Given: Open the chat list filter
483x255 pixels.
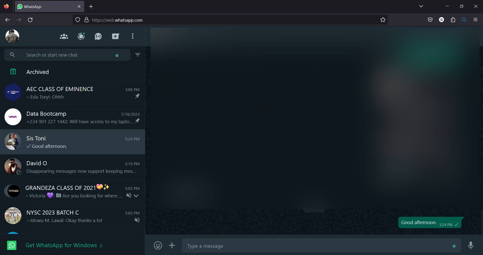Looking at the screenshot, I should [137, 55].
